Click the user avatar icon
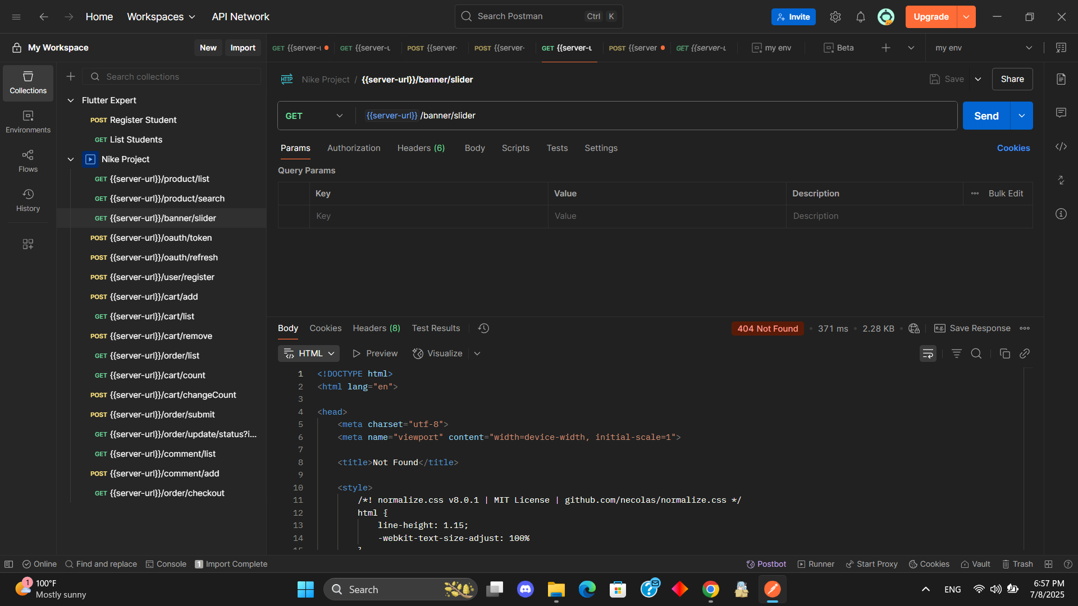The height and width of the screenshot is (606, 1078). (x=886, y=17)
